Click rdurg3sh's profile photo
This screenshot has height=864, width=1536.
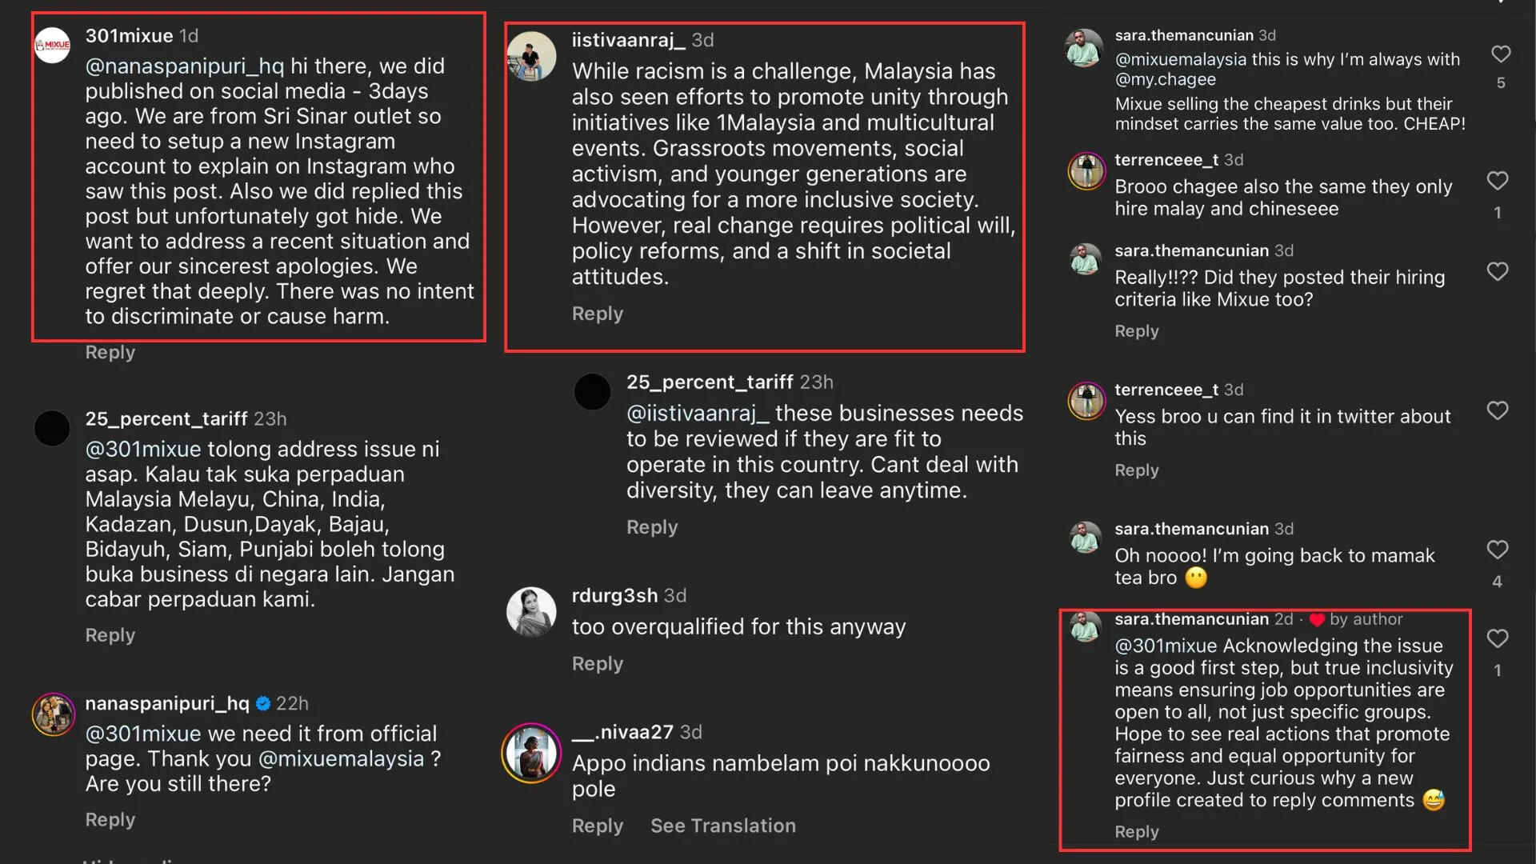[x=531, y=612]
